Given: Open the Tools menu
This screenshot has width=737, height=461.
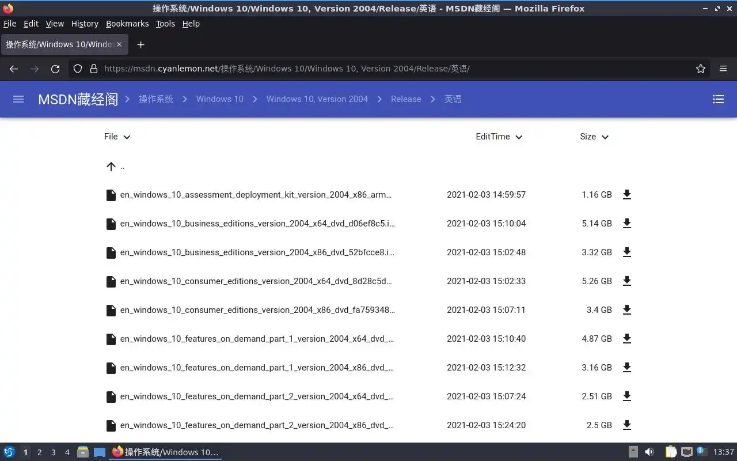Looking at the screenshot, I should (165, 24).
